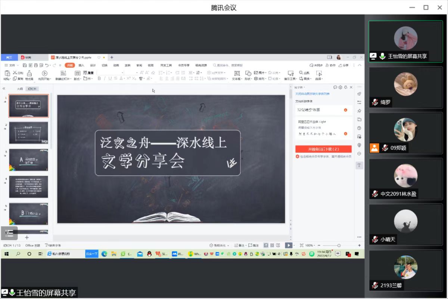Open the 设计 ribbon tab

tap(93, 65)
